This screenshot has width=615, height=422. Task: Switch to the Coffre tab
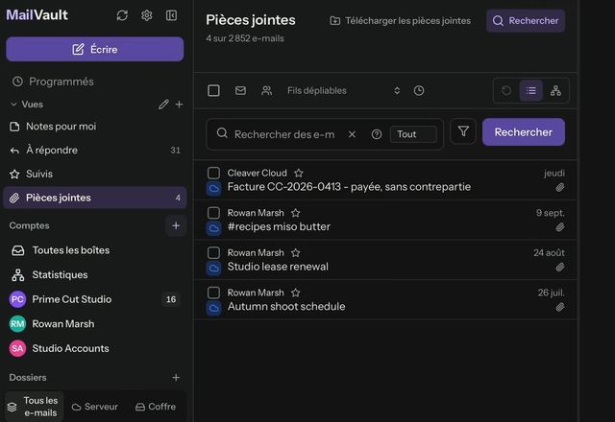[x=156, y=407]
